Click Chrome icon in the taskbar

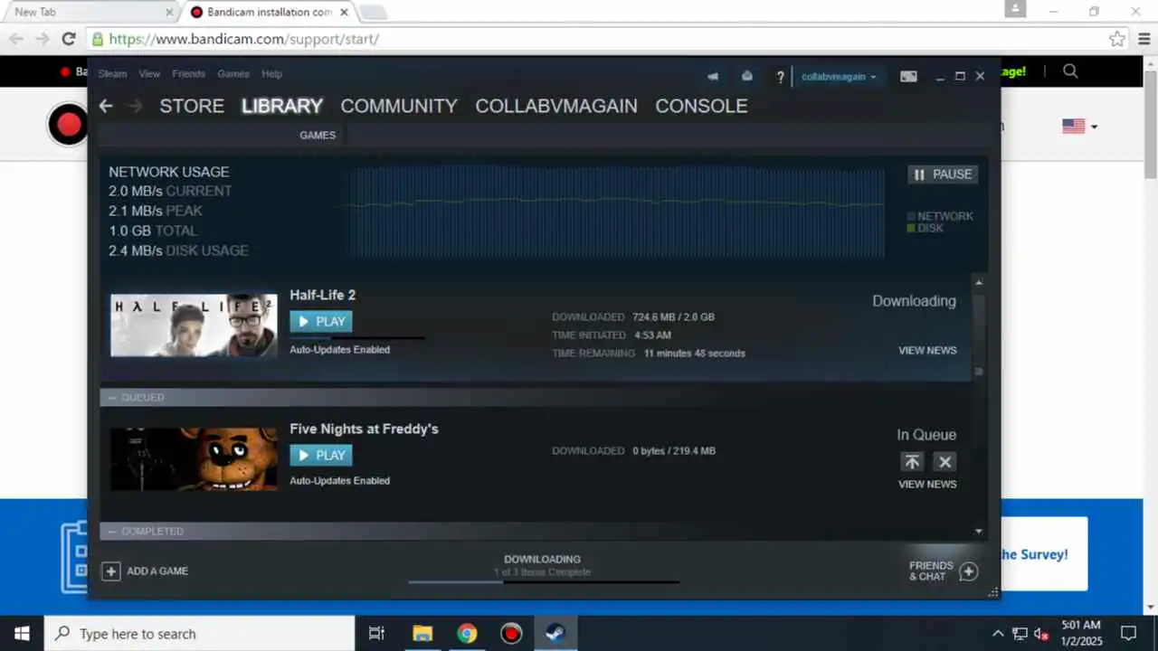pos(467,633)
